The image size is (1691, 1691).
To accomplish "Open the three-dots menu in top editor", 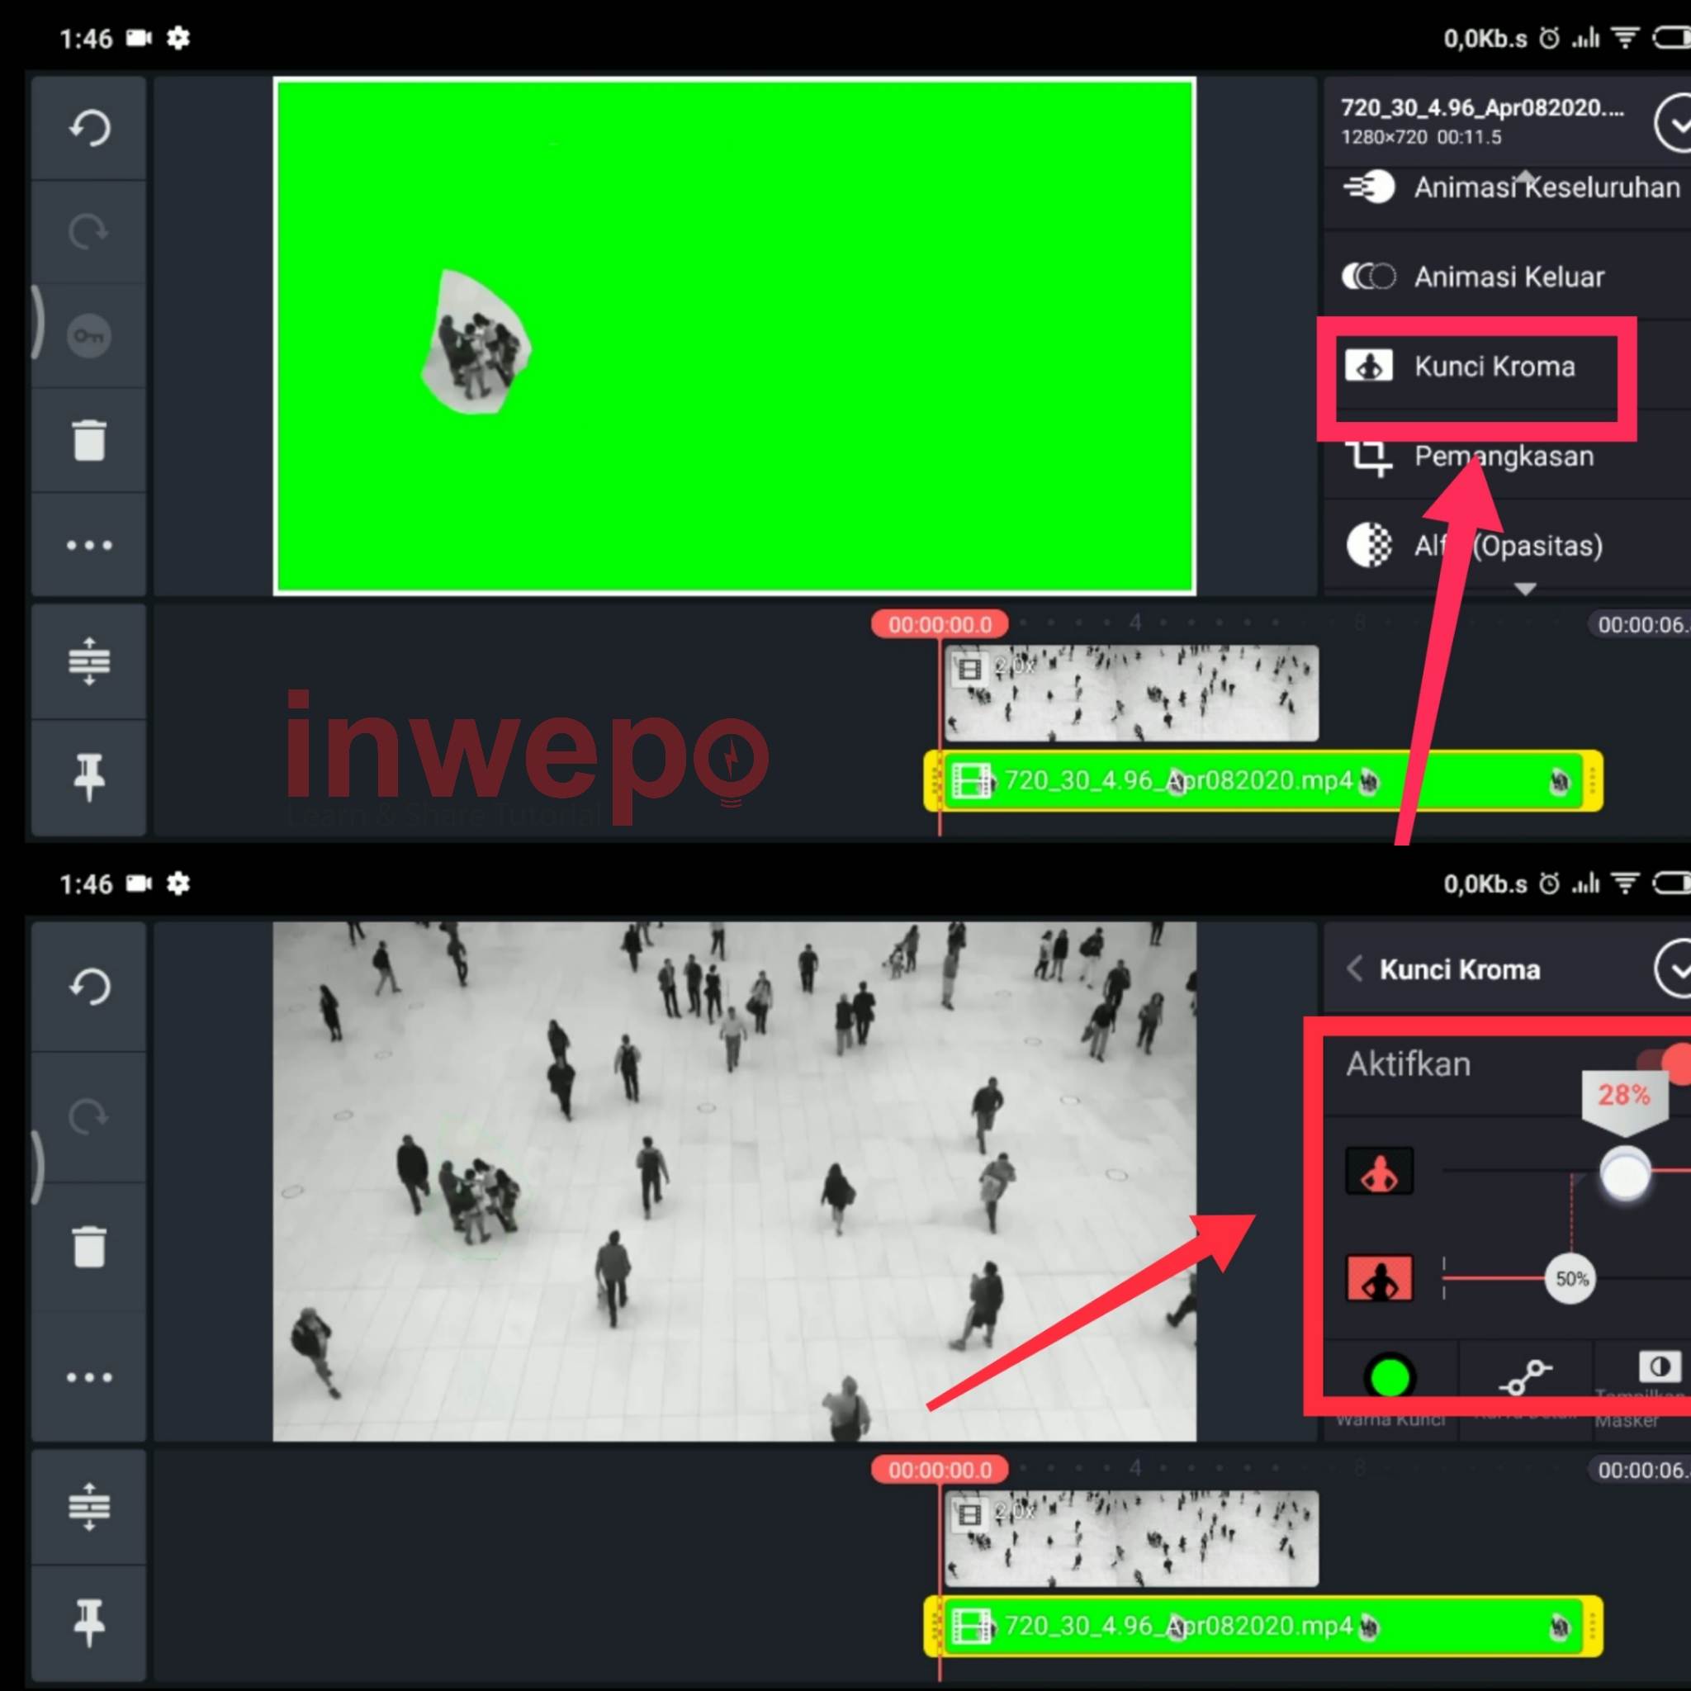I will (89, 545).
